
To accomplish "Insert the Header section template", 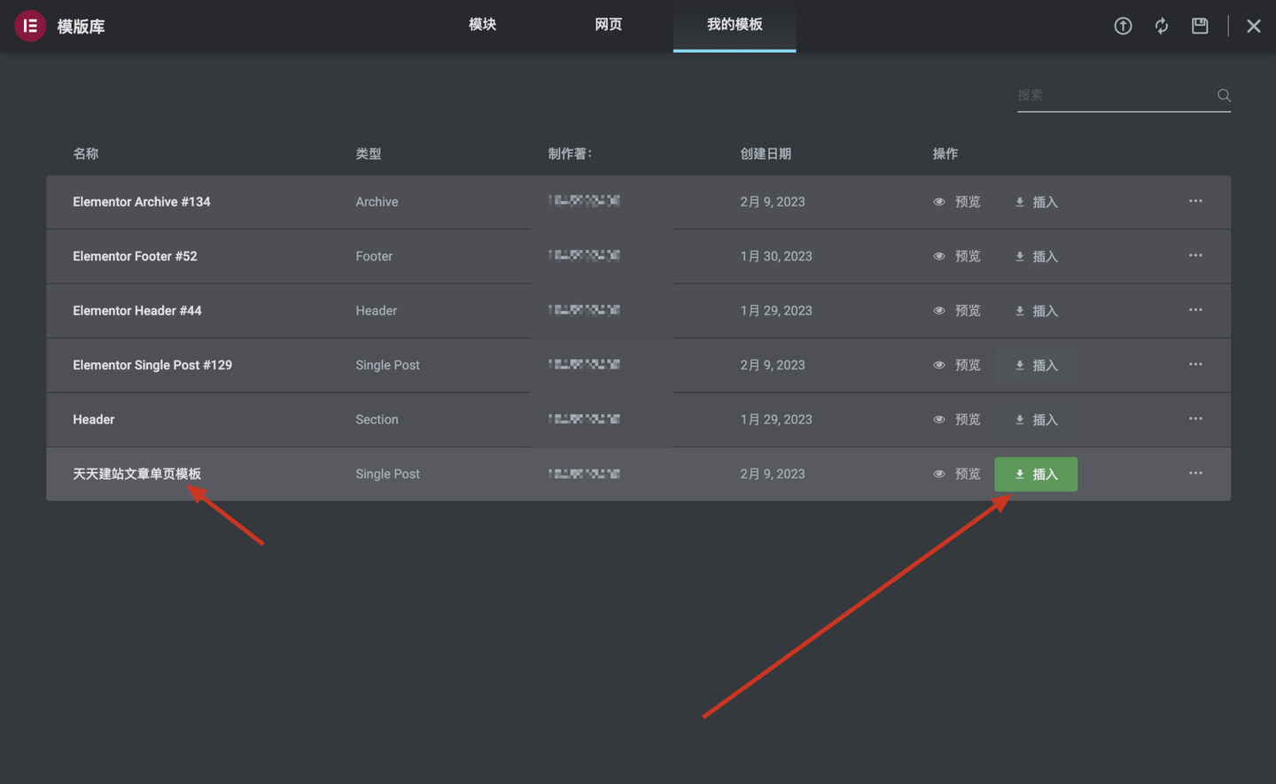I will coord(1036,420).
